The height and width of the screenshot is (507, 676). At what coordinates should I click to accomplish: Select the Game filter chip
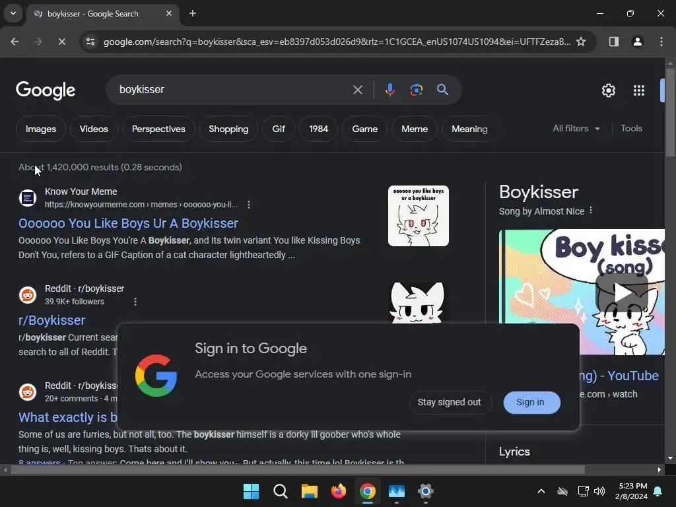click(364, 129)
